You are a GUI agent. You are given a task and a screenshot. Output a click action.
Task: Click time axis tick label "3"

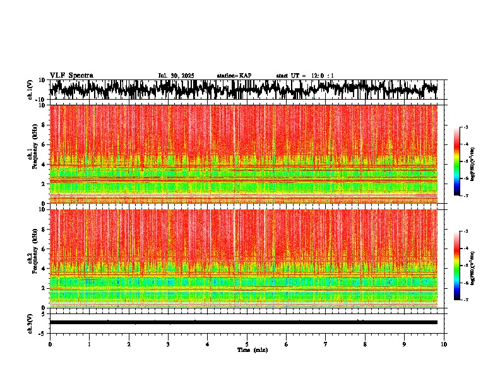[168, 344]
